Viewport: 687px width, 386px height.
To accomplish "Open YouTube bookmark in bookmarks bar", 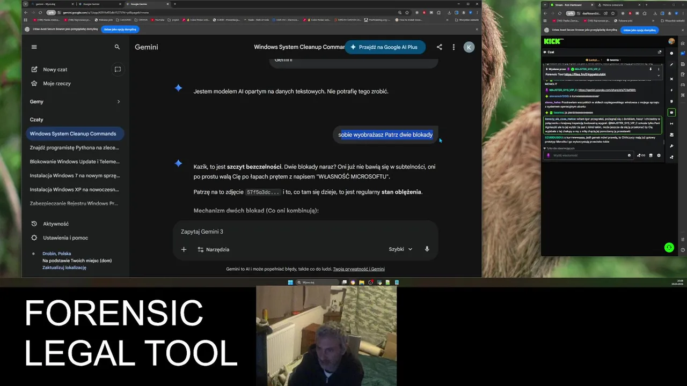I will [157, 20].
